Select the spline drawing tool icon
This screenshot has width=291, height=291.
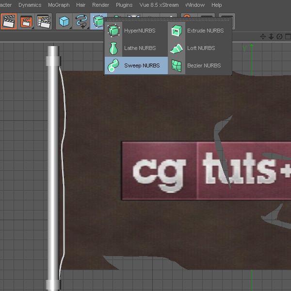click(81, 21)
